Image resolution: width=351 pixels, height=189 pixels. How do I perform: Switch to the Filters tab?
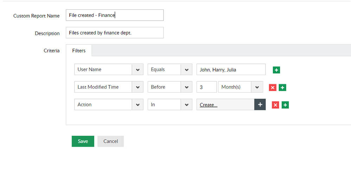79,50
